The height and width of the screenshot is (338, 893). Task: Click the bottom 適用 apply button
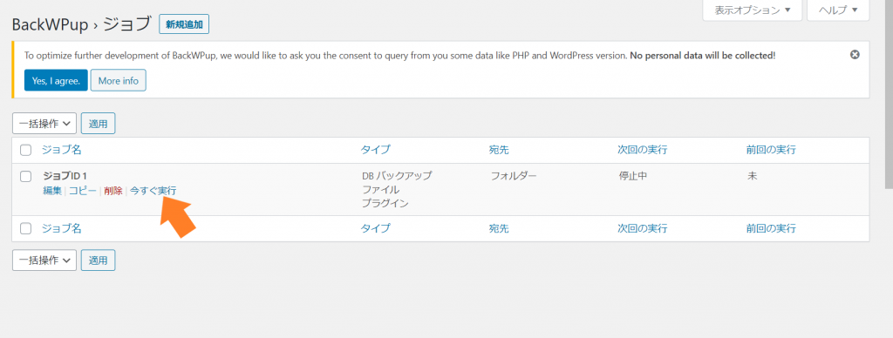pyautogui.click(x=98, y=260)
